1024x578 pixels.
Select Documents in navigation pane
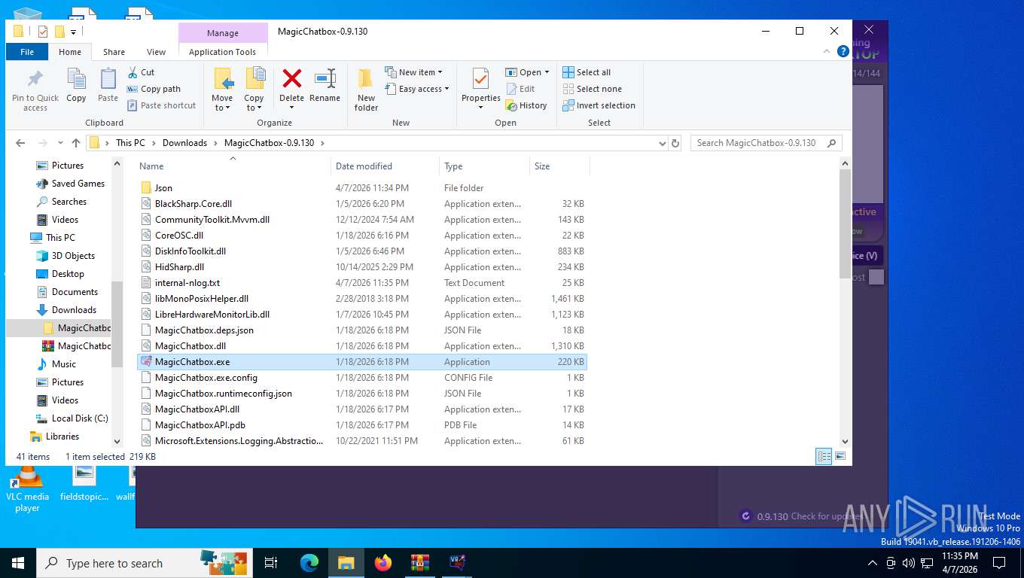[x=75, y=292]
